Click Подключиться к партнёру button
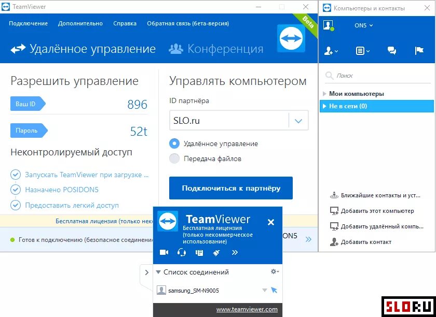436x317 pixels. [231, 188]
